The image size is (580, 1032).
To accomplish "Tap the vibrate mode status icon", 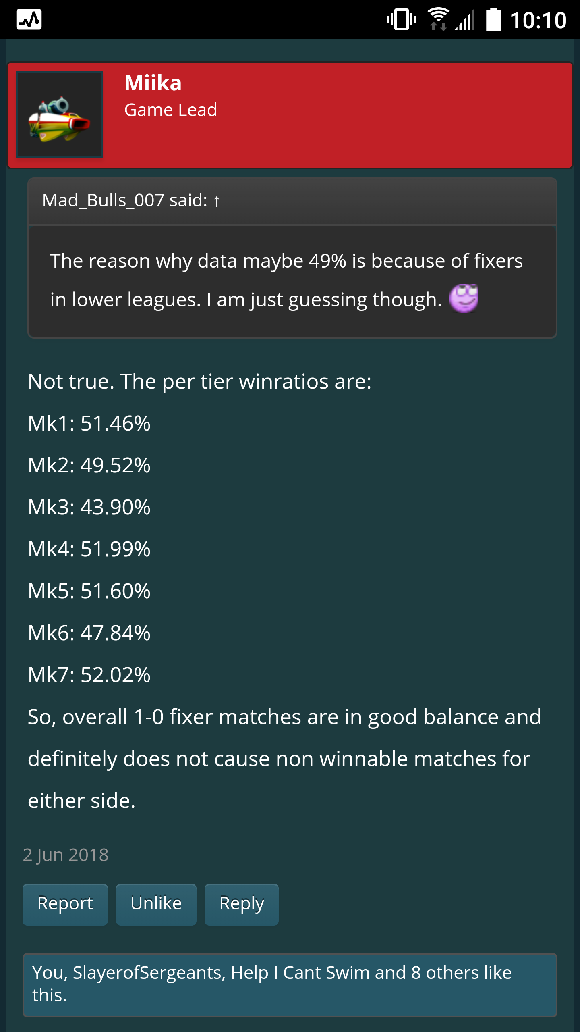I will (401, 19).
